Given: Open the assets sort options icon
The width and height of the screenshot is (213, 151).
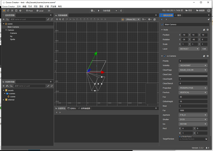Looking at the screenshot, I should click(7, 86).
